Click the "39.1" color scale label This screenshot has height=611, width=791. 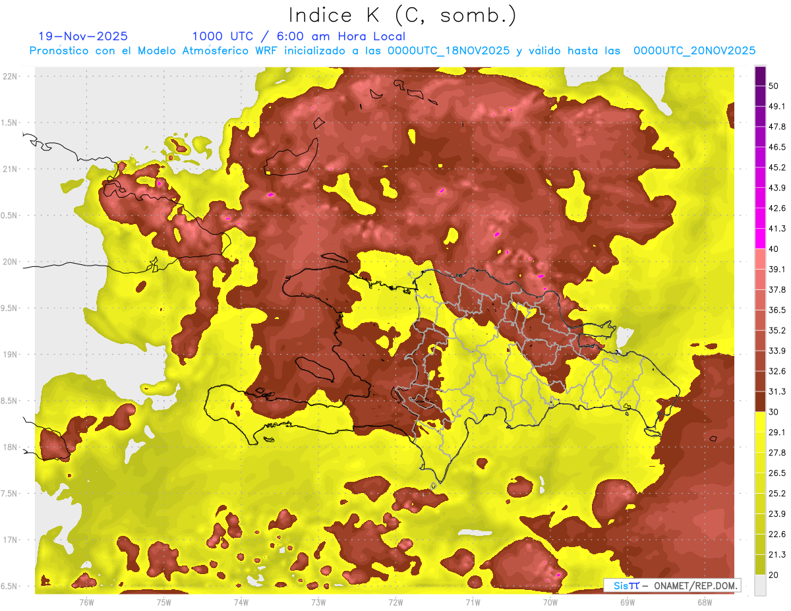click(x=776, y=269)
